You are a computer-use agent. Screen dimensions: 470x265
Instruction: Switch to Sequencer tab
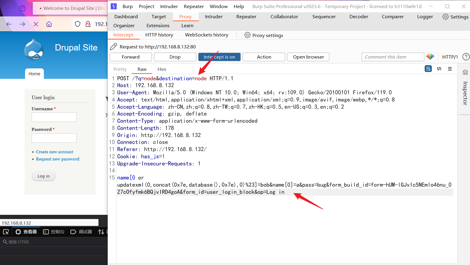point(324,17)
